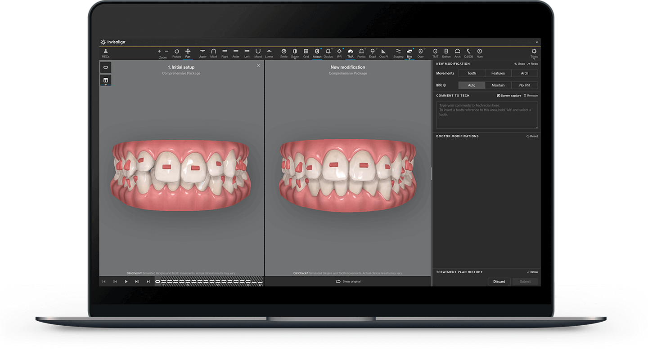Click the zoom in plus icon
The width and height of the screenshot is (648, 354).
click(159, 51)
